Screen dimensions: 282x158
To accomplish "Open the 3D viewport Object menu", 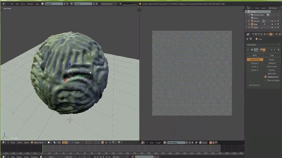I will 26,143.
